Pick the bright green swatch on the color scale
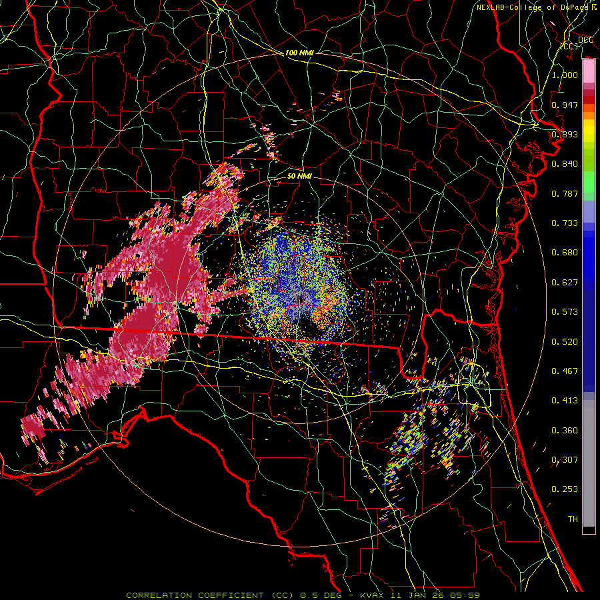Screen dimensions: 600x600 click(589, 182)
